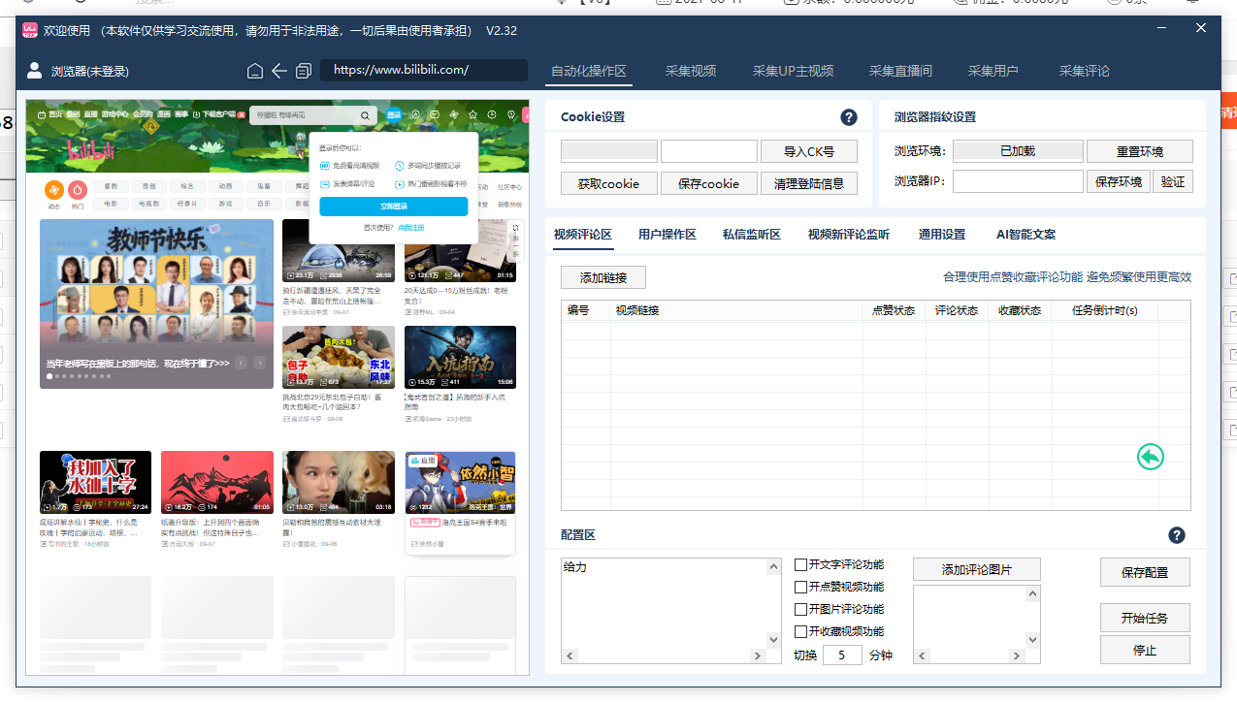Click the 浏览器IP input field

(x=1018, y=181)
